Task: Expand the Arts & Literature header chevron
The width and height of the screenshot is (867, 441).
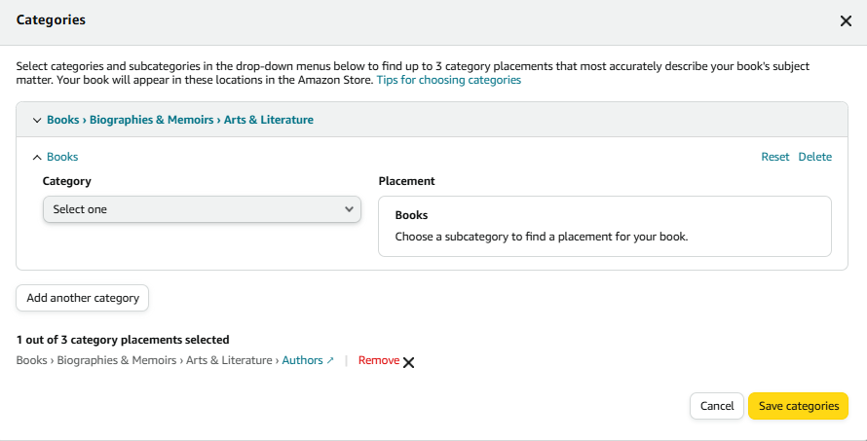Action: 37,120
